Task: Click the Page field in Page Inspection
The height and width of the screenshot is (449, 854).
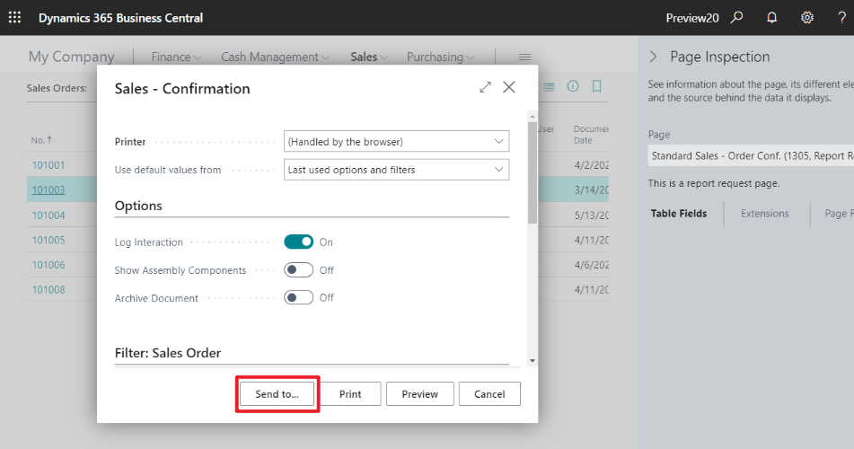Action: [751, 156]
